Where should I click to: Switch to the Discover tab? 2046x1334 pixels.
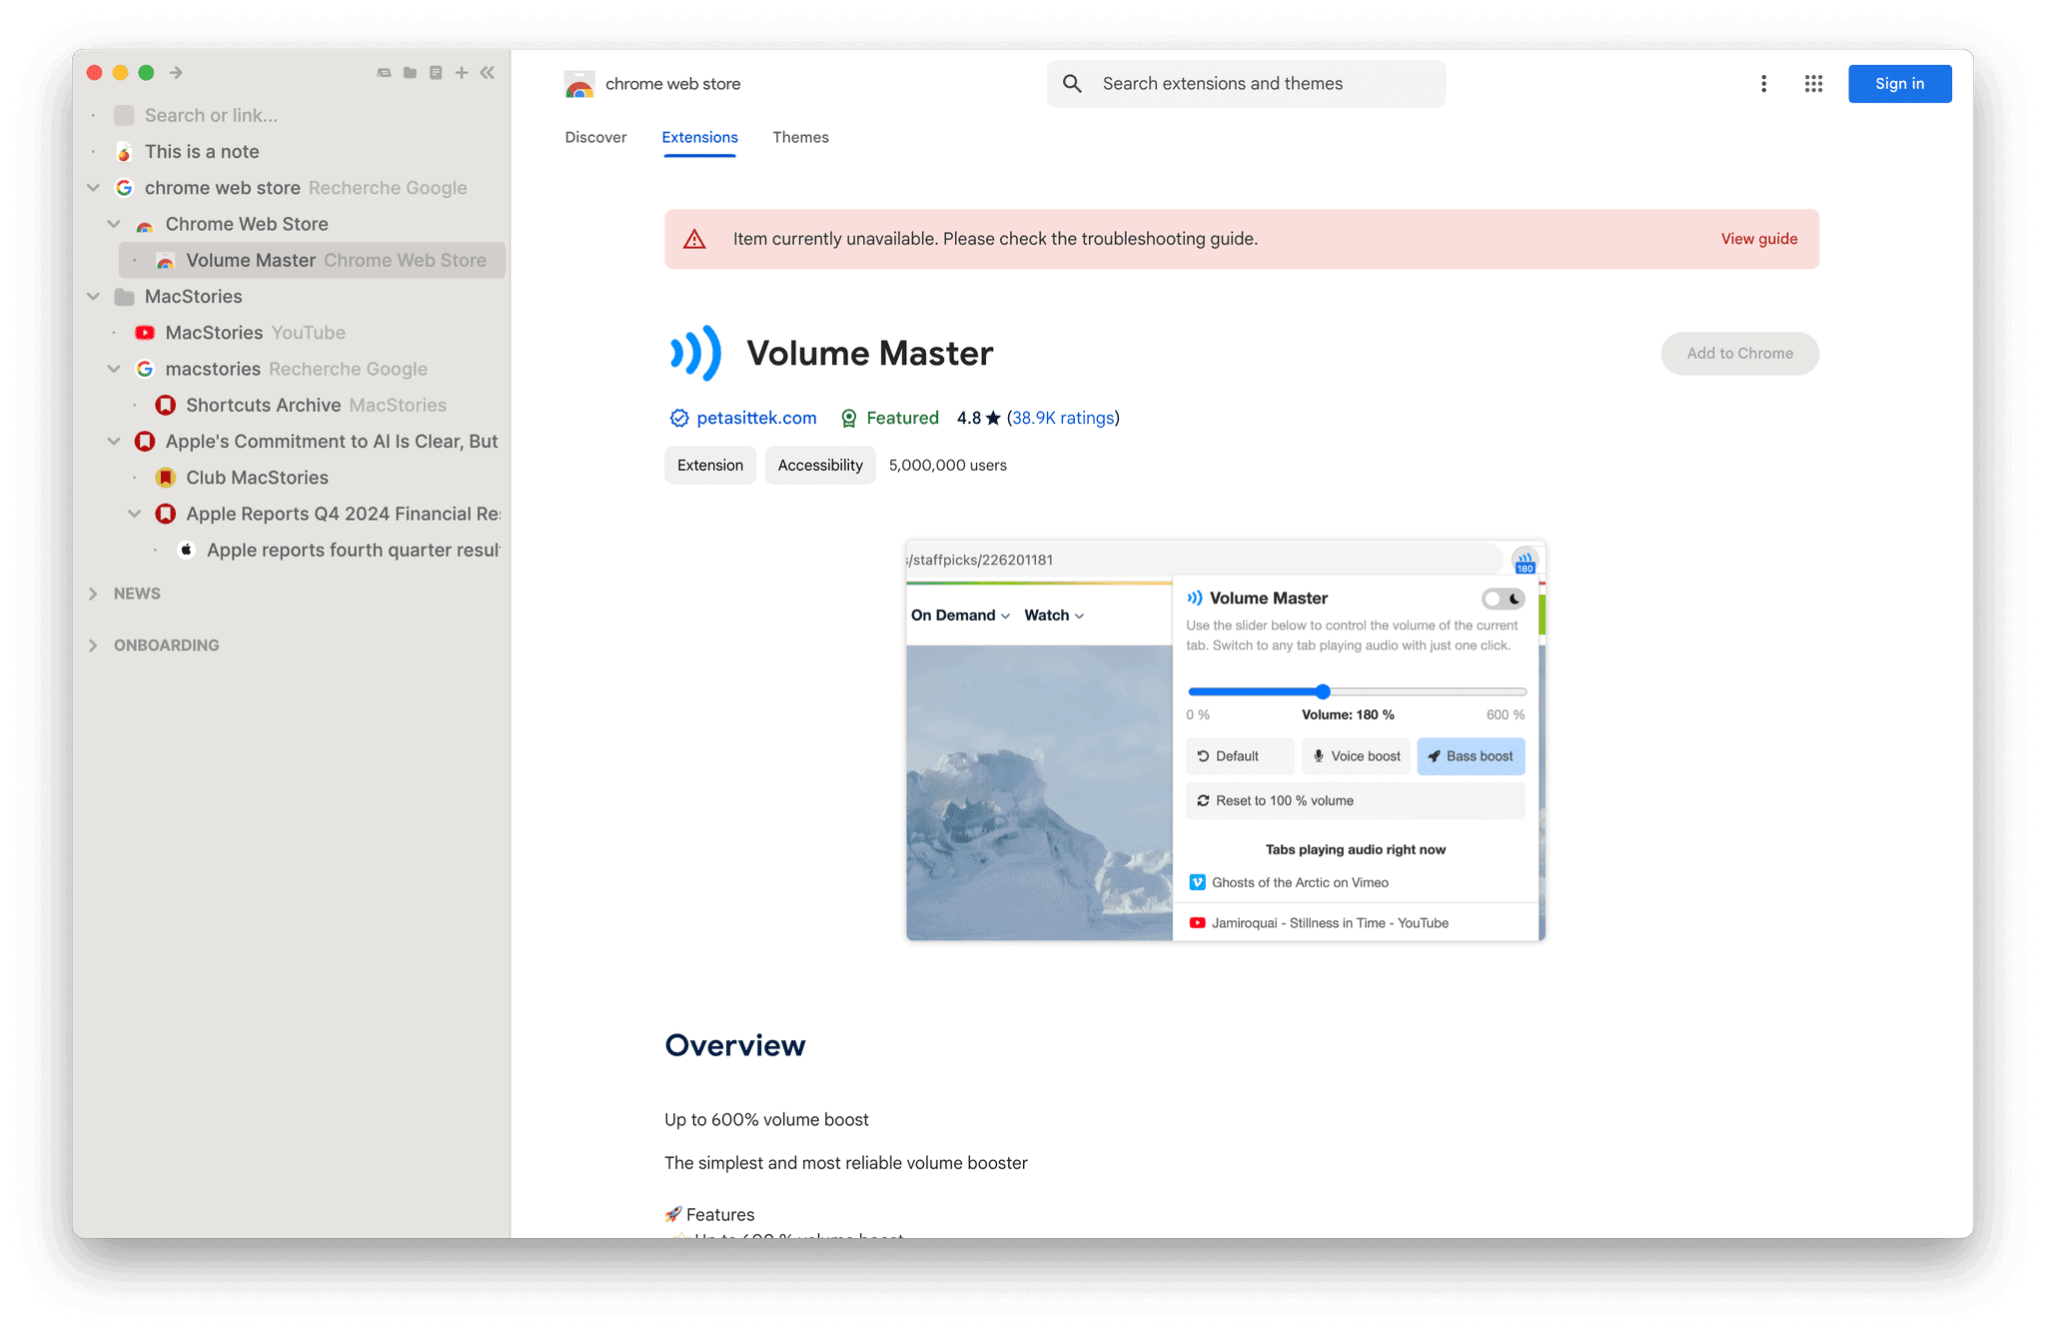click(595, 137)
